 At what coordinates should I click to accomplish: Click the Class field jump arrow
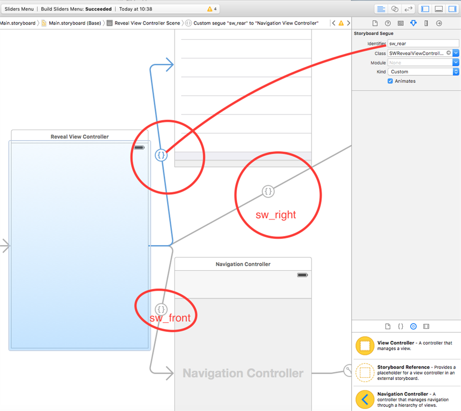tap(448, 53)
